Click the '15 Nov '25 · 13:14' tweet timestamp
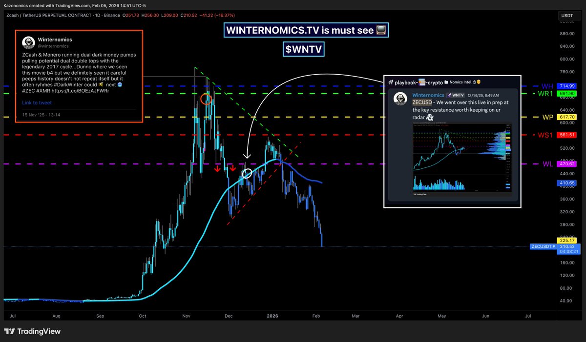This screenshot has width=586, height=342. (x=42, y=115)
